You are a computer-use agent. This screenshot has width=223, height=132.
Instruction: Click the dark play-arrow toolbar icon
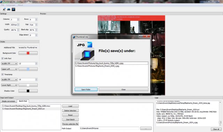(13, 9)
